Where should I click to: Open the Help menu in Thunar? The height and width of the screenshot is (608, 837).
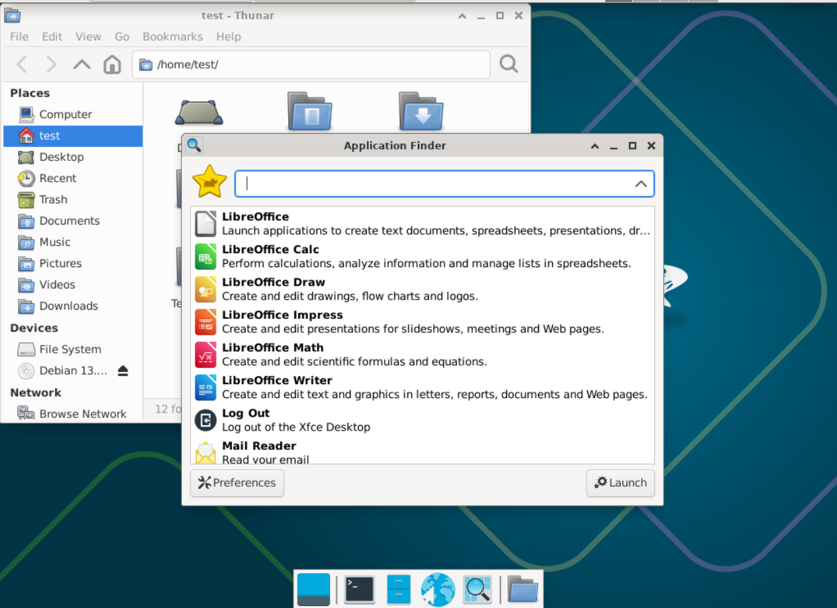(229, 37)
